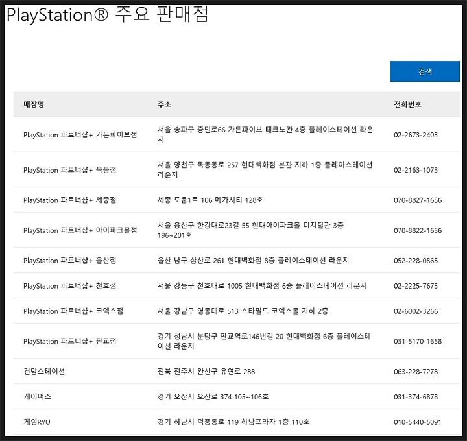Click the 한강대로23길 55 현대아이파크몰 address

coord(250,230)
